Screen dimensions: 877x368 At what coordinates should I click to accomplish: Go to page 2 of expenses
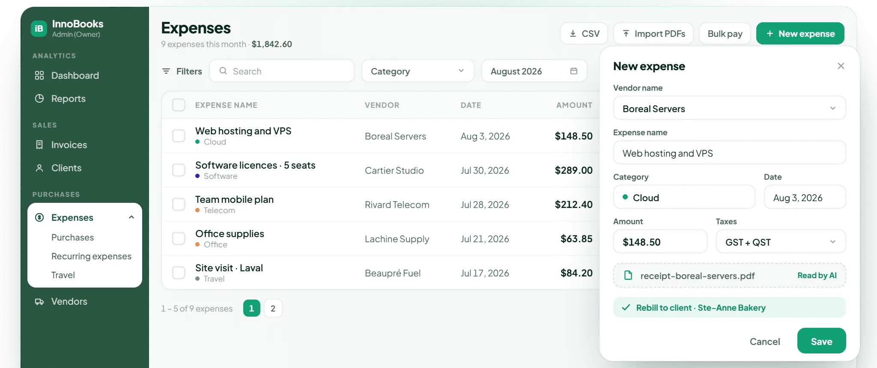(x=273, y=308)
